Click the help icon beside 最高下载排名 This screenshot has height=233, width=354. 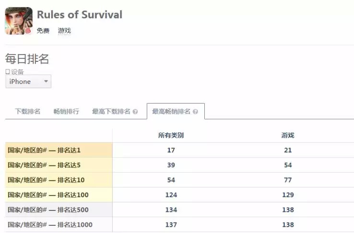(135, 112)
